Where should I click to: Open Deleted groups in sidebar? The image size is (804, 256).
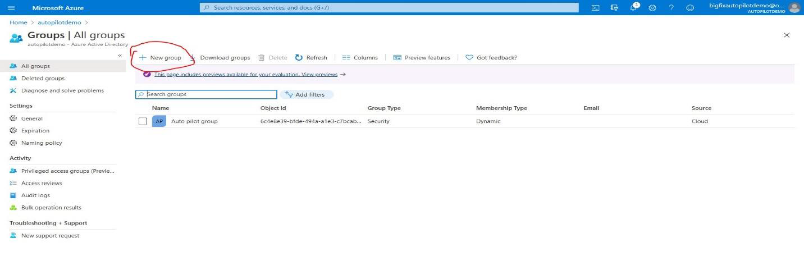[43, 79]
